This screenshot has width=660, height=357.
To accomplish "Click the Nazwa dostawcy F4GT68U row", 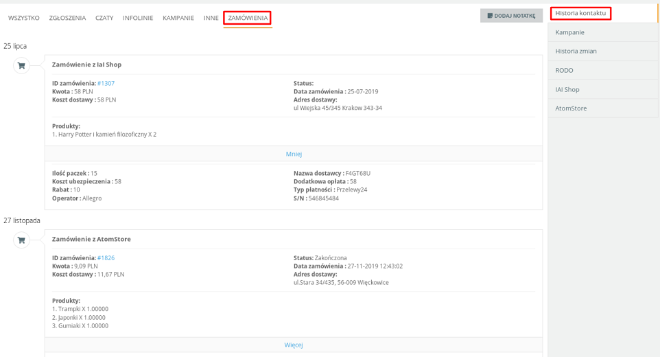I will point(332,174).
